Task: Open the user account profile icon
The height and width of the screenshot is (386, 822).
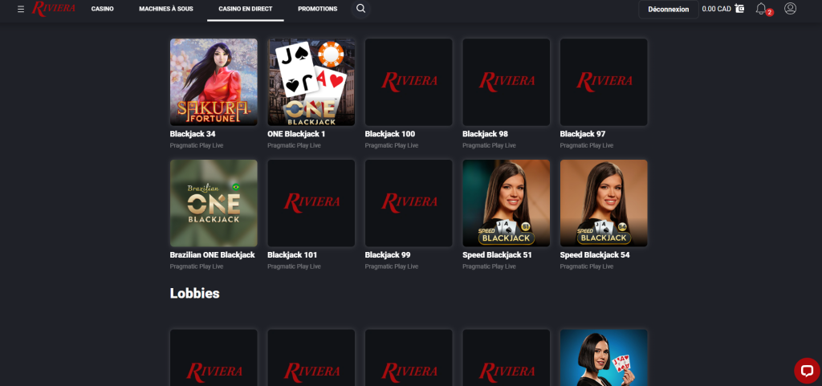Action: (790, 8)
